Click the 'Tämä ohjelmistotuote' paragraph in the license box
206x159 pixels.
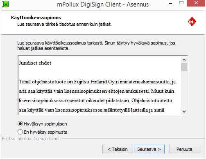tap(97, 96)
